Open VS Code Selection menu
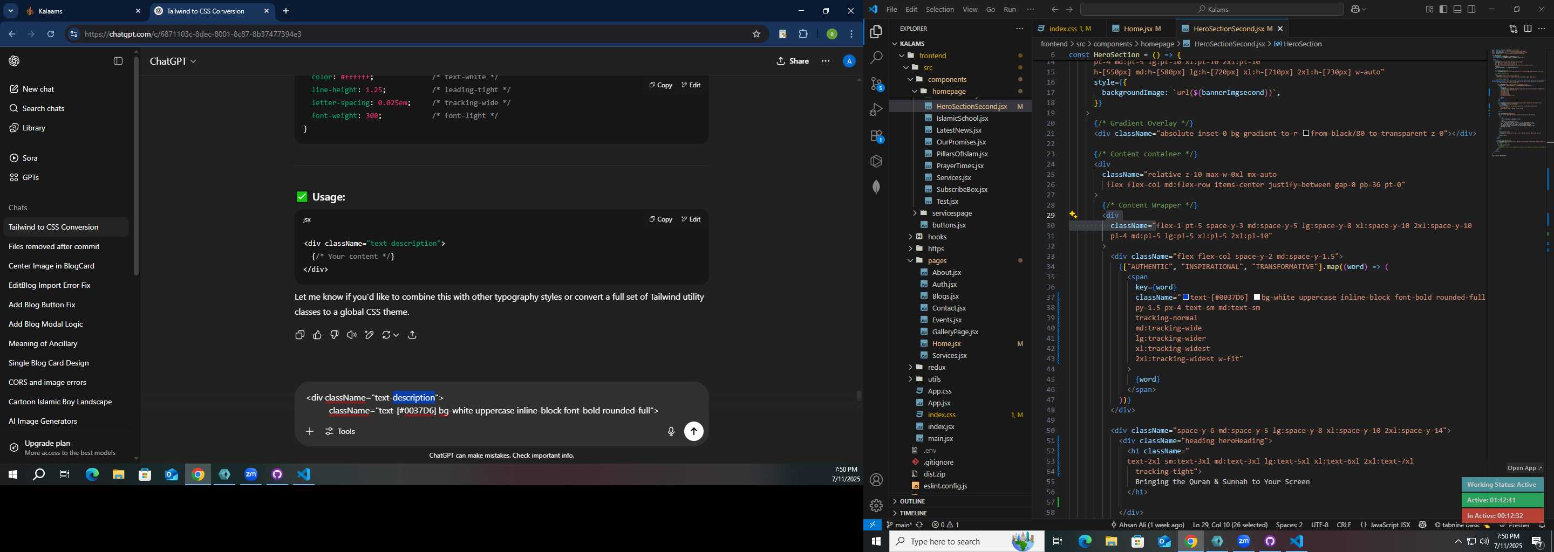 [940, 9]
